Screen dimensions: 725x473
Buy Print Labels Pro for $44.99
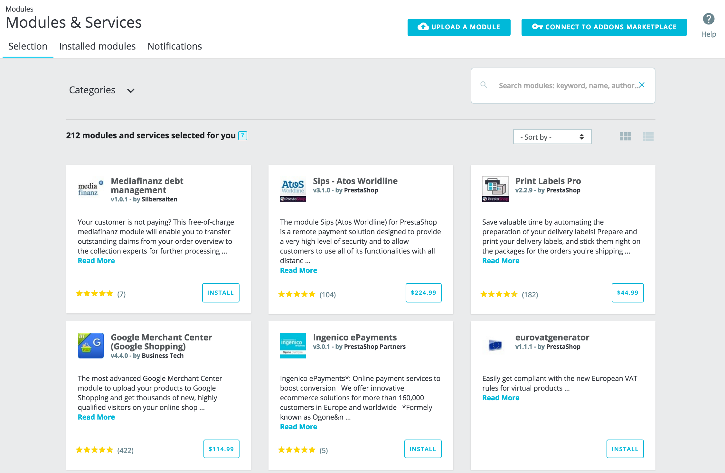point(627,293)
